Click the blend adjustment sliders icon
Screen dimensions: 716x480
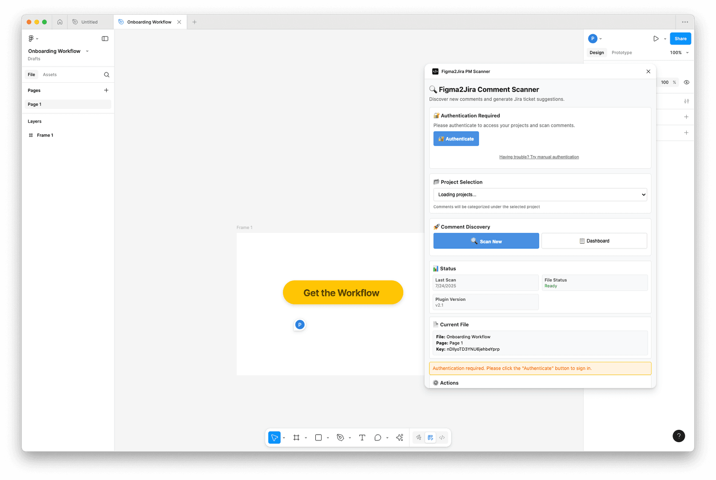[x=687, y=101]
